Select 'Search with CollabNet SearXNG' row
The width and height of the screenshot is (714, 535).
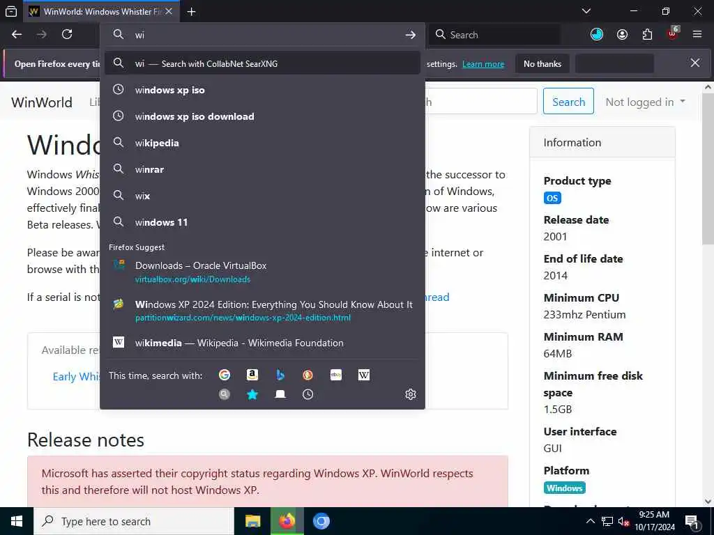pos(262,63)
